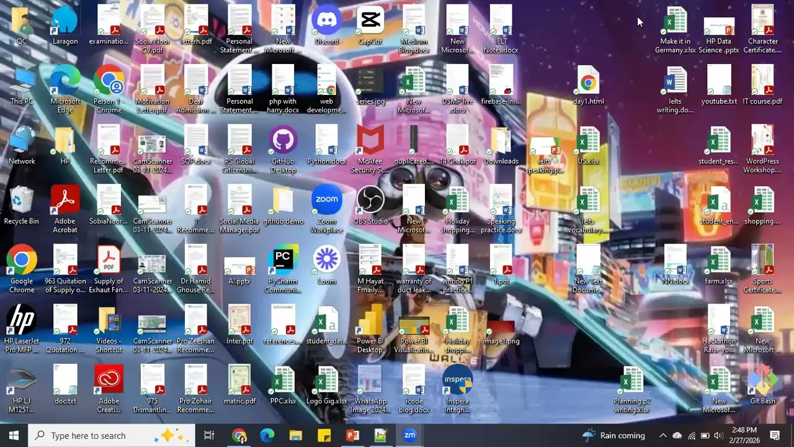
Task: Select the Social Media Manager.pdf file
Action: click(239, 210)
